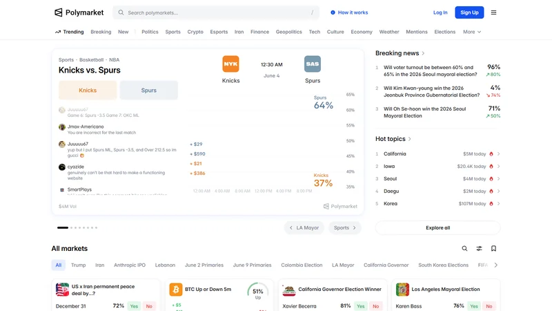Open the Iowa hot topic chevron
The image size is (552, 311).
pos(498,167)
